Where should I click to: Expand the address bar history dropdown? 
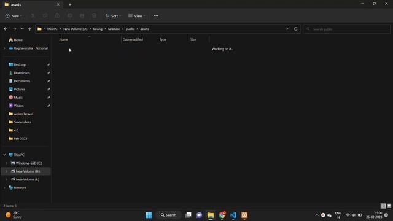coord(287,29)
